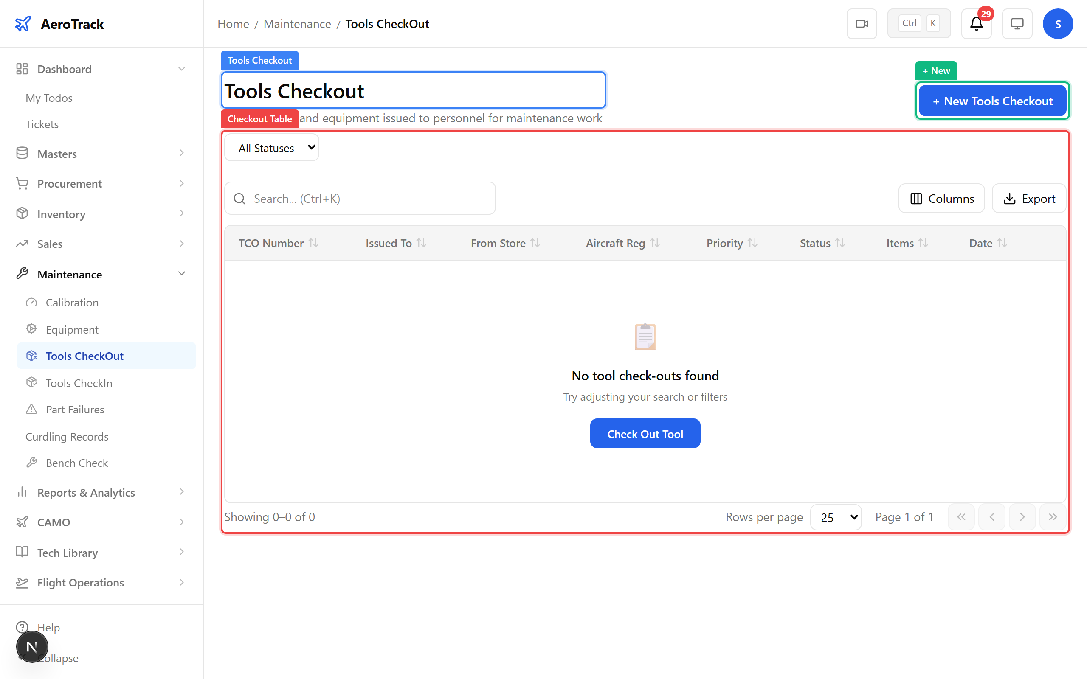Viewport: 1087px width, 679px height.
Task: Open Calibration page in sidebar
Action: point(72,303)
